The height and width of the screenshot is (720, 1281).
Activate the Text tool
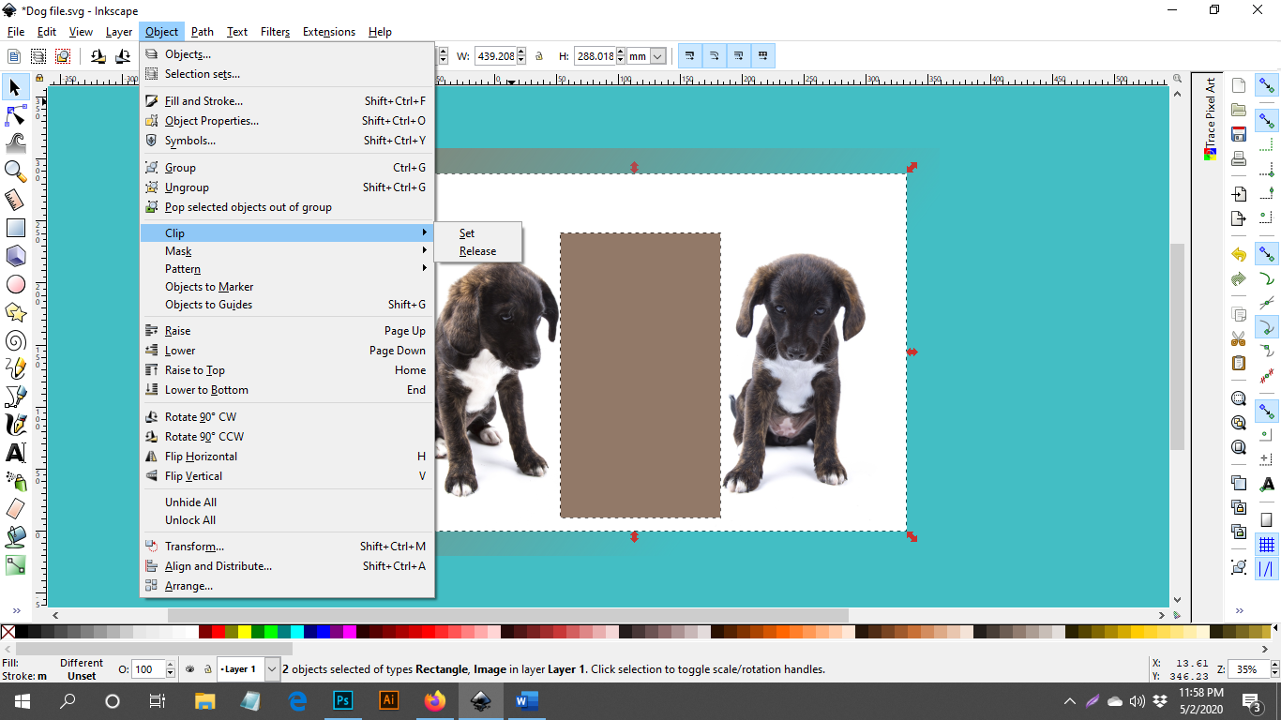click(x=16, y=453)
